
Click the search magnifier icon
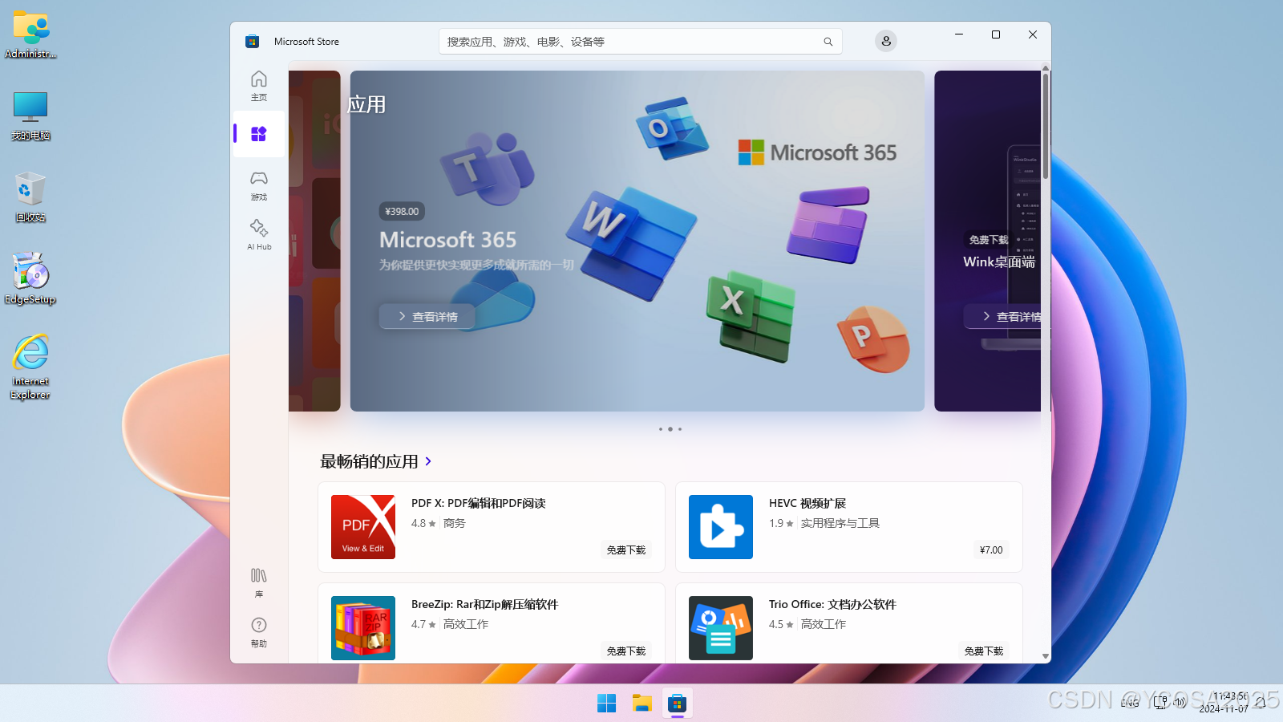click(x=828, y=42)
